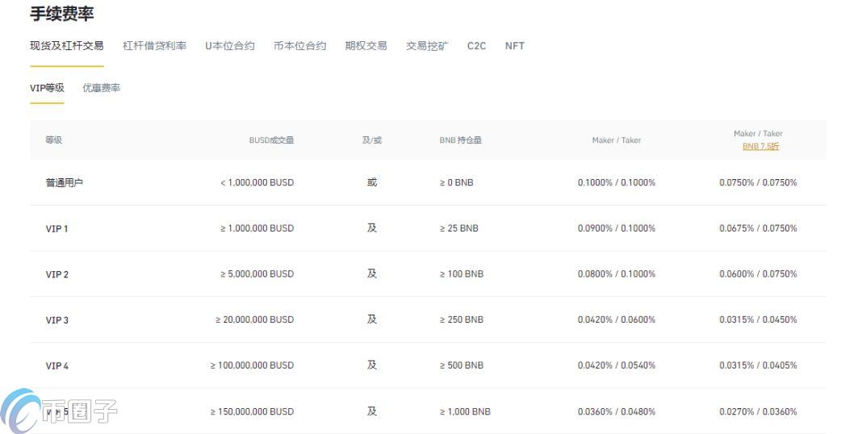Click the ≥ 100 BNB cell
The width and height of the screenshot is (854, 434).
pyautogui.click(x=462, y=274)
